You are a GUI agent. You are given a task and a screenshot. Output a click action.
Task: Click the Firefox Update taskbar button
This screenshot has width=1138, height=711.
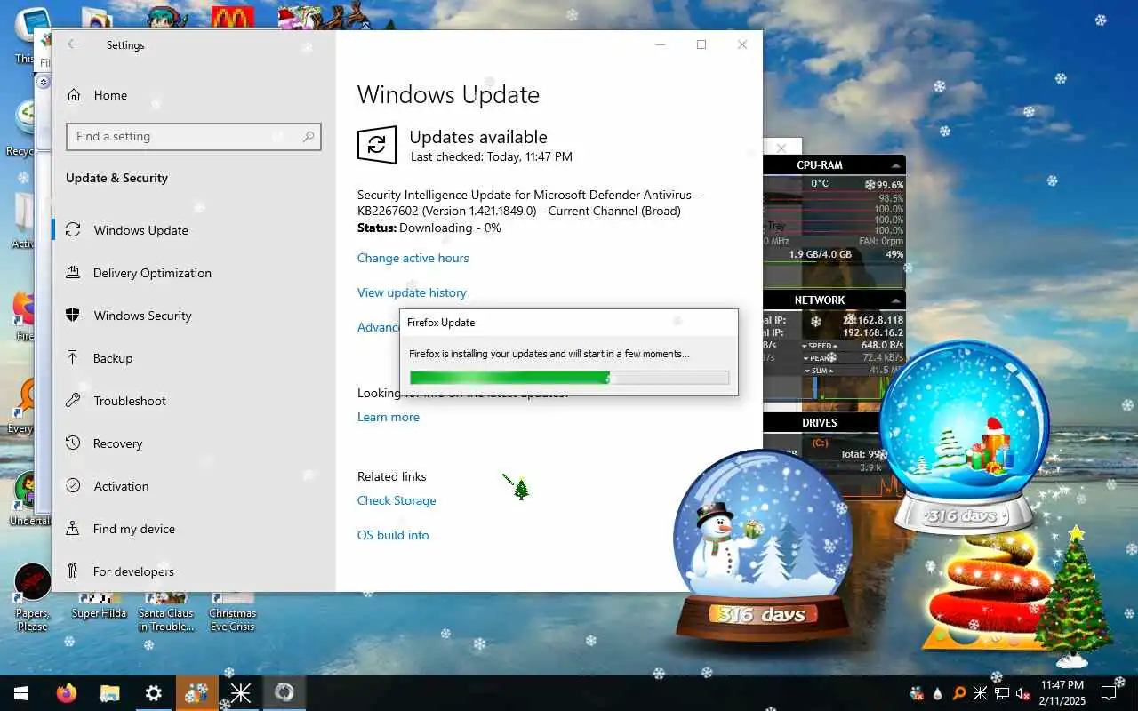(x=284, y=693)
